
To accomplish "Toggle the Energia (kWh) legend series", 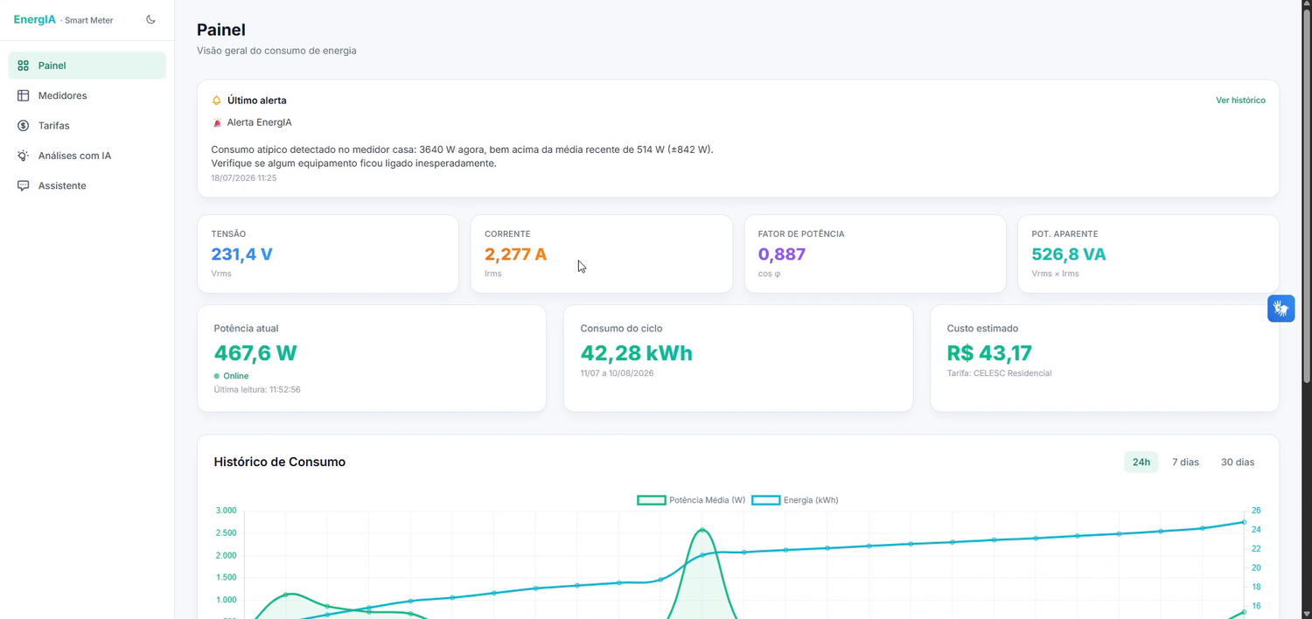I will (795, 500).
